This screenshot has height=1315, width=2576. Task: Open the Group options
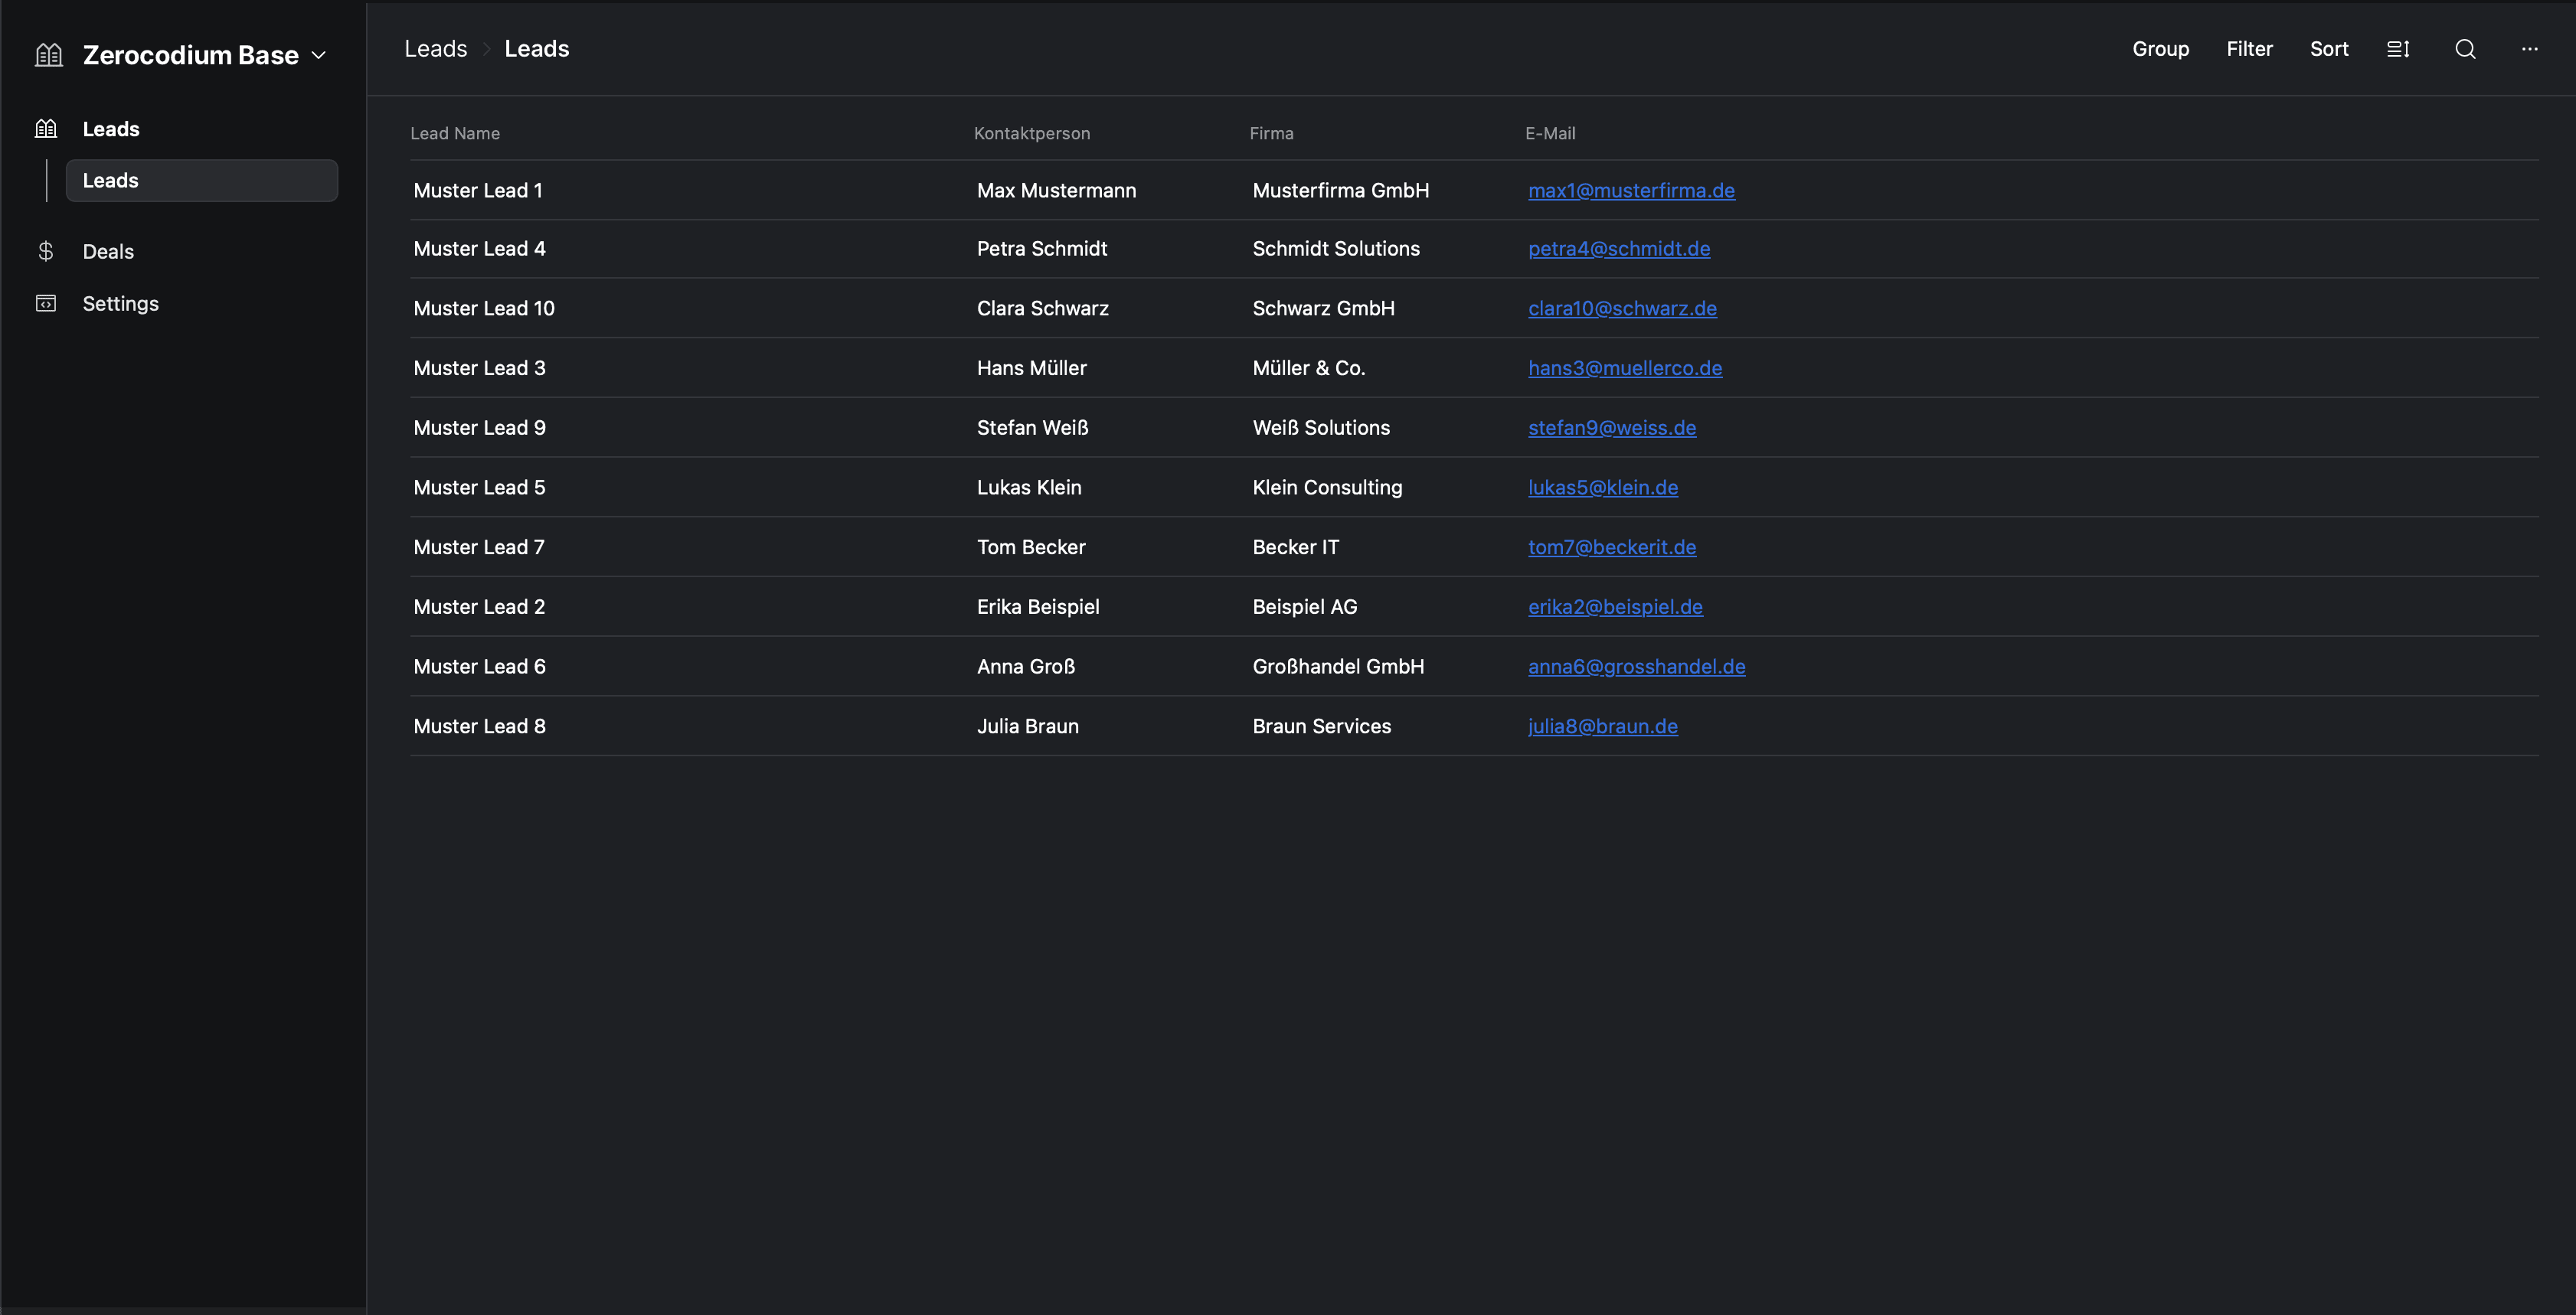tap(2160, 49)
